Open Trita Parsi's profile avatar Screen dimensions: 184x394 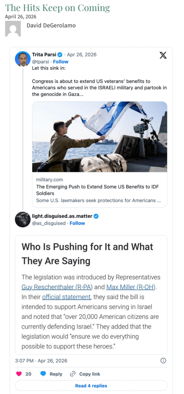23,59
